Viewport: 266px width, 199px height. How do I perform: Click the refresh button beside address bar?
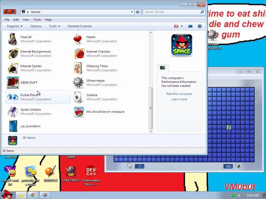pos(138,12)
